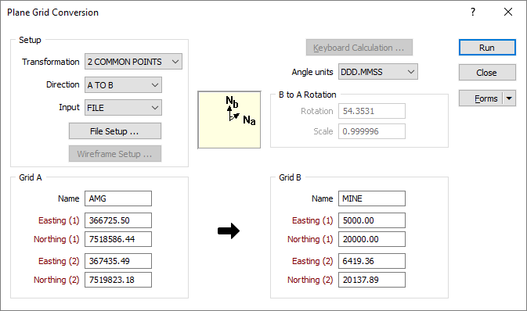Click the Keyboard Calculation button
Screen dimensions: 527x311
click(x=359, y=48)
